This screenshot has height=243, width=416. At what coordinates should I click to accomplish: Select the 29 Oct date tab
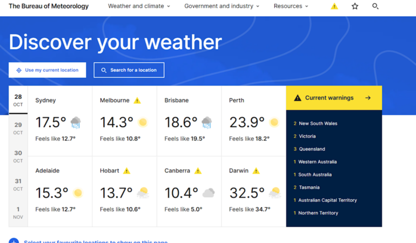[x=18, y=129]
